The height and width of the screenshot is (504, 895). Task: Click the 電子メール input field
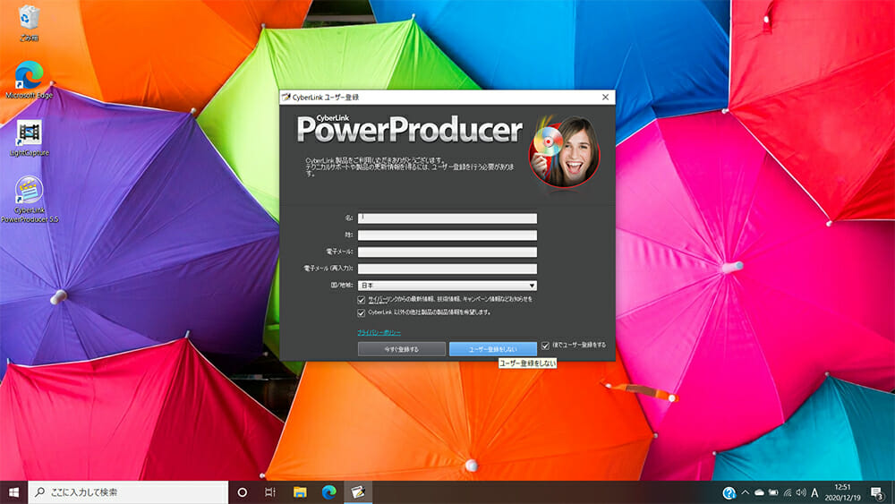[x=447, y=252]
